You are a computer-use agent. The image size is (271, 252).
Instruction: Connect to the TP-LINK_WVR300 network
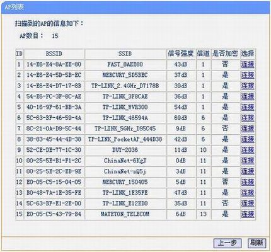click(x=248, y=107)
